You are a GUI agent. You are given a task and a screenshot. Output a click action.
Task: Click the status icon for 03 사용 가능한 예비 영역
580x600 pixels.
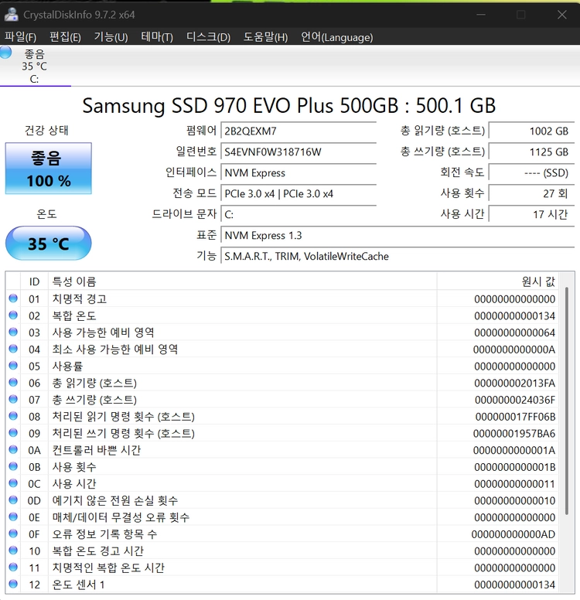pyautogui.click(x=13, y=332)
